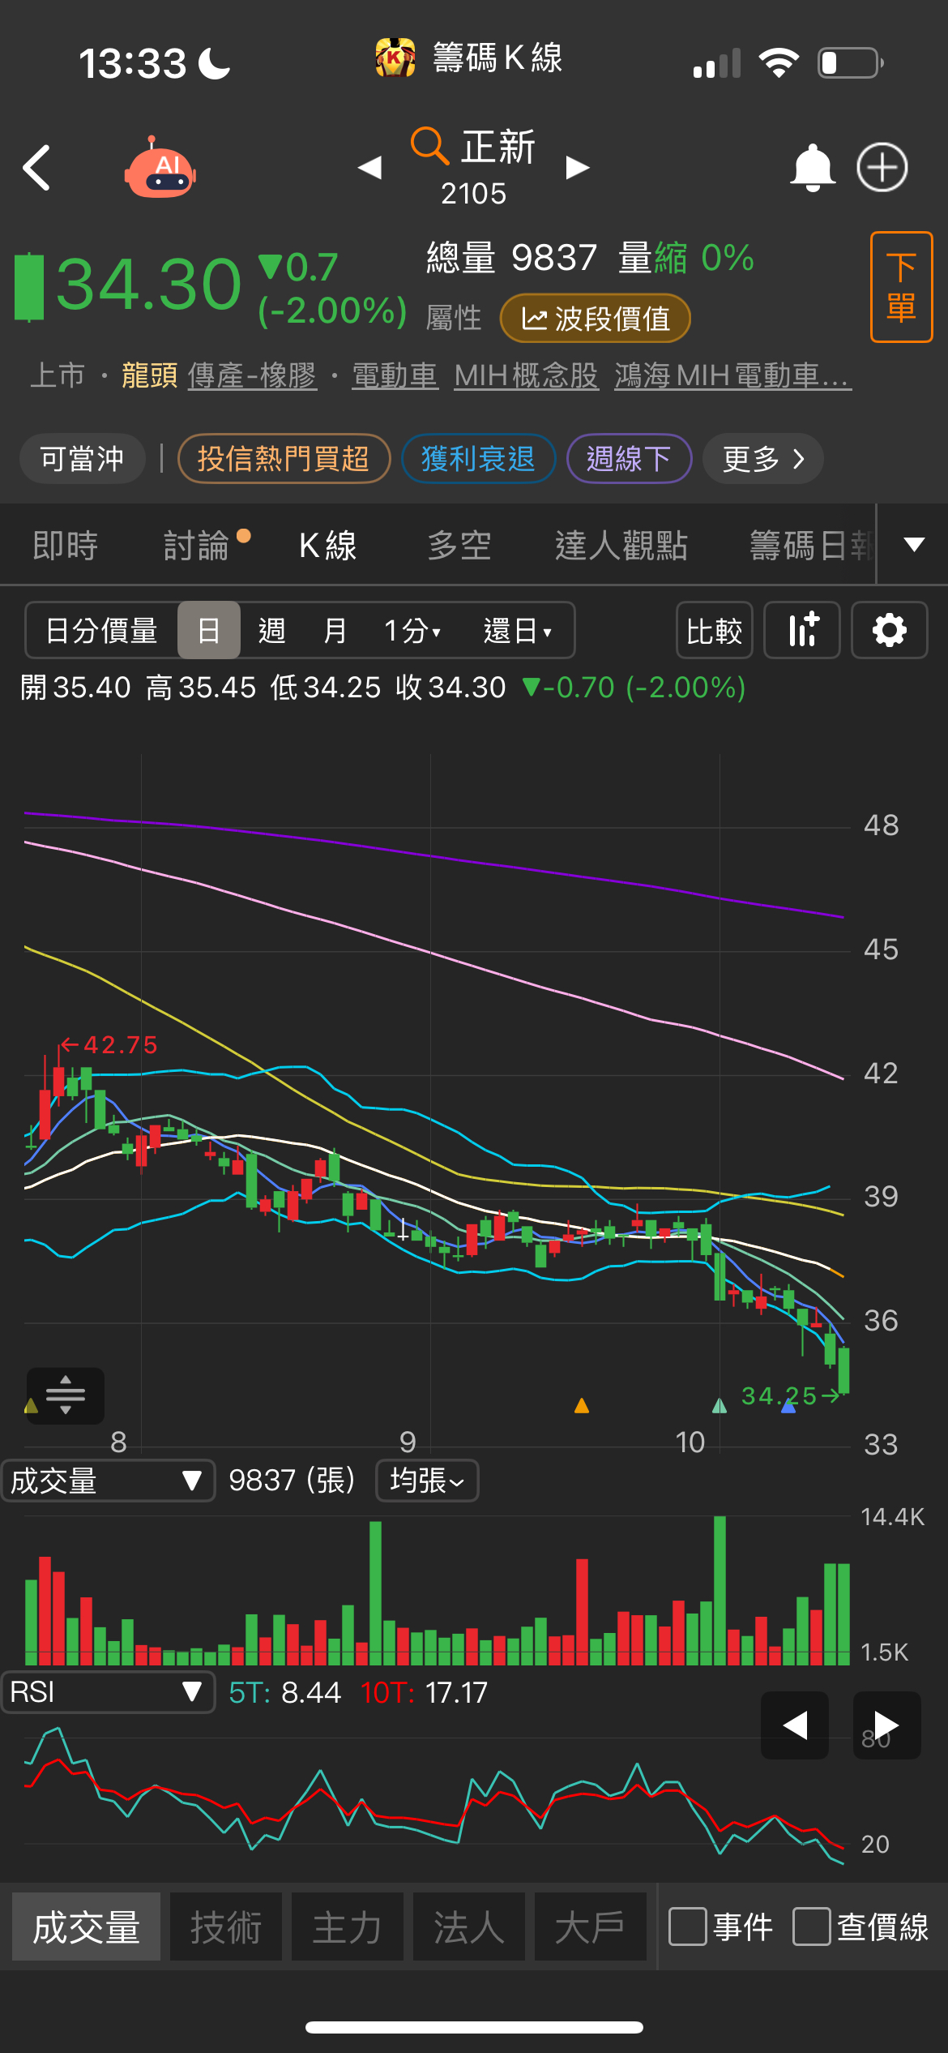
Task: Open the 成交量 indicator dropdown
Action: pyautogui.click(x=109, y=1481)
